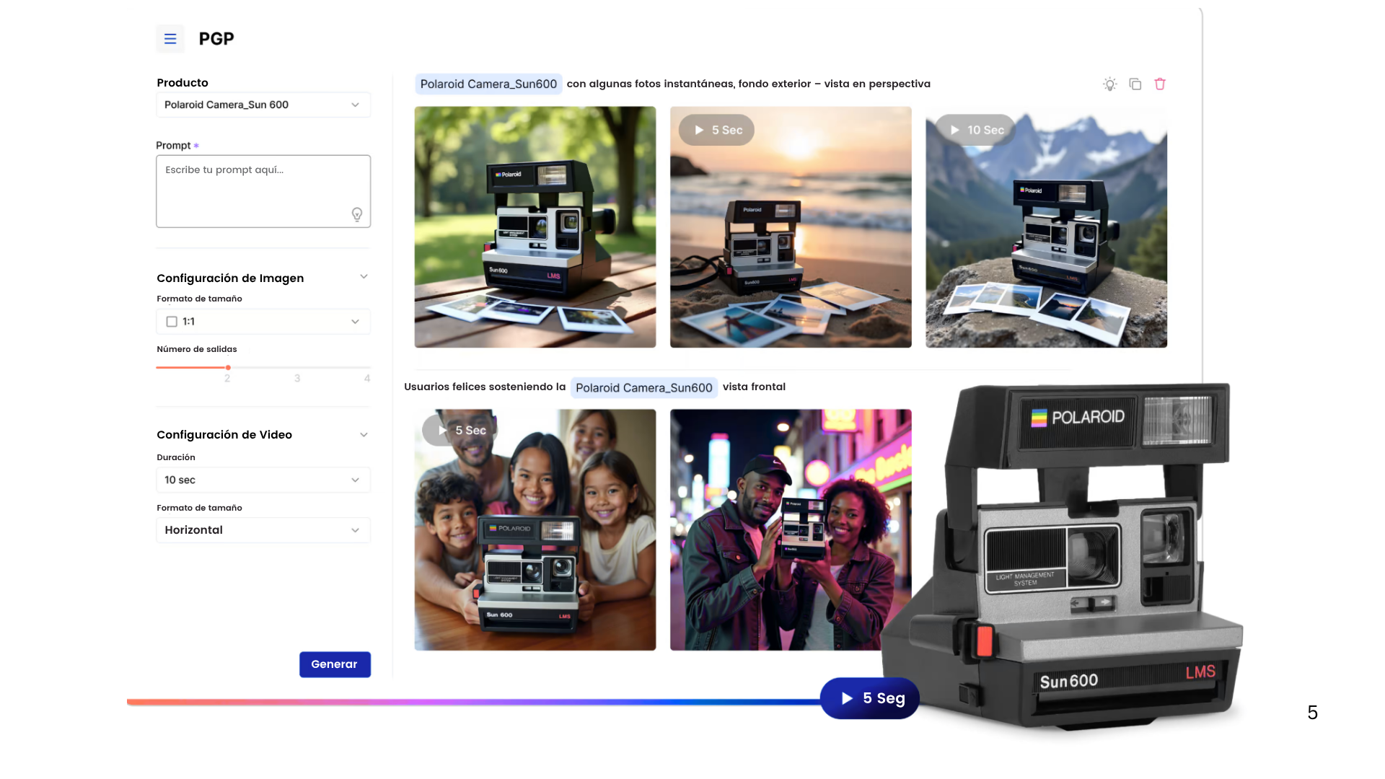This screenshot has height=779, width=1385.
Task: Click the Polaroid Camera_Sun600 tag in first prompt
Action: click(x=488, y=84)
